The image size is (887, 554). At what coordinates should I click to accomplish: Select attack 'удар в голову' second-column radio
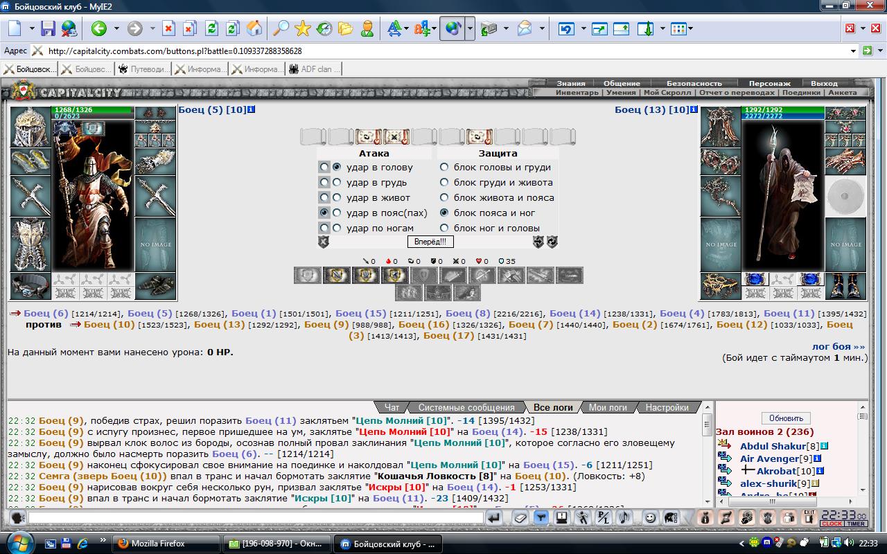pos(337,167)
